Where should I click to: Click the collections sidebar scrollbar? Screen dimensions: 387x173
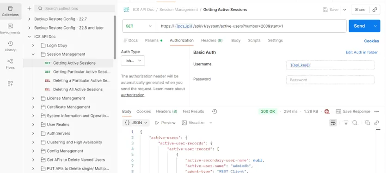coord(115,37)
